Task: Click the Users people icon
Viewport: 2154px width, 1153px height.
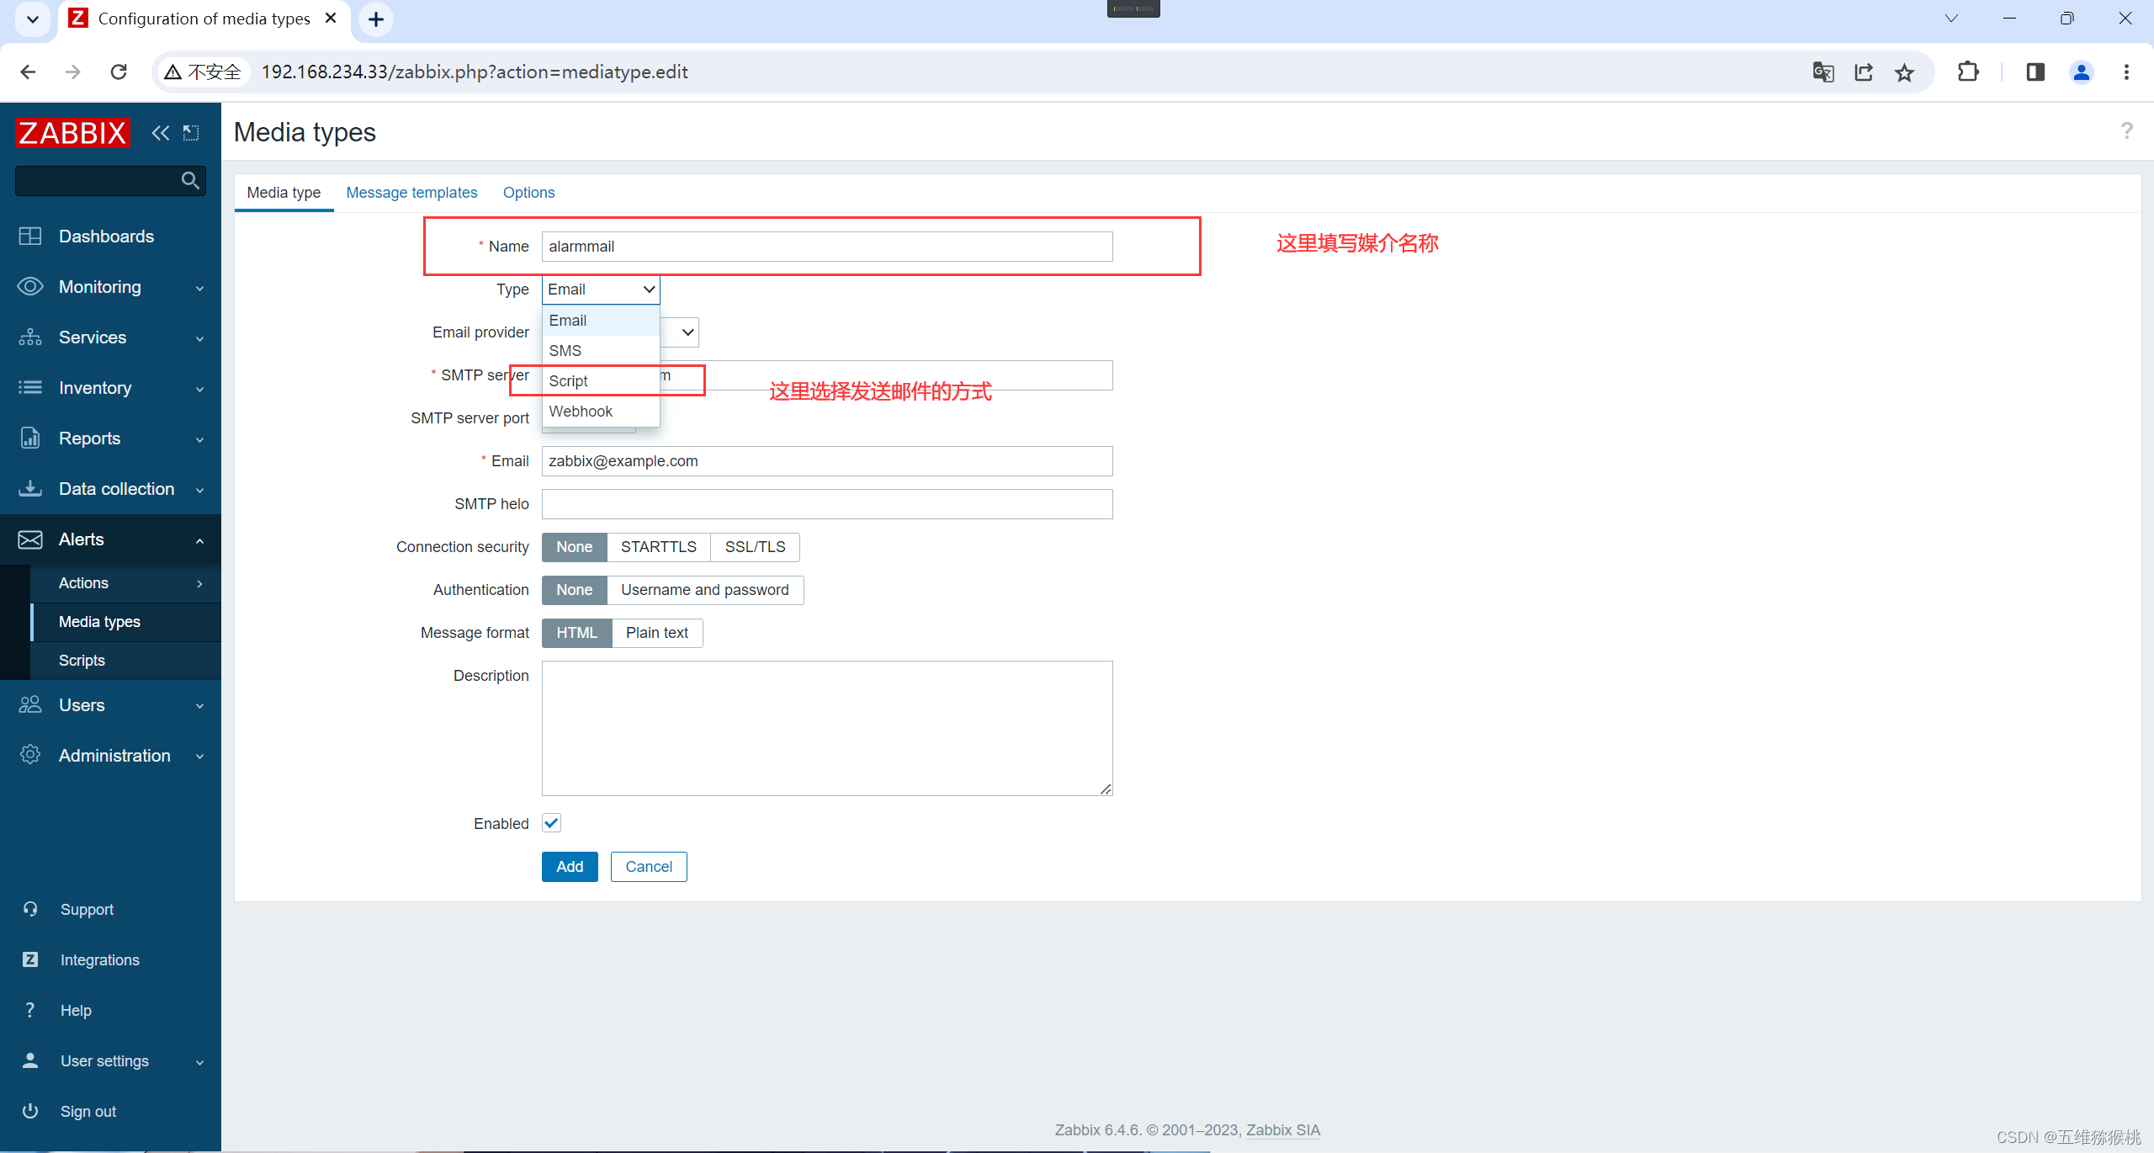Action: point(30,705)
